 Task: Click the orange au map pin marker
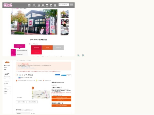pos(33,88)
